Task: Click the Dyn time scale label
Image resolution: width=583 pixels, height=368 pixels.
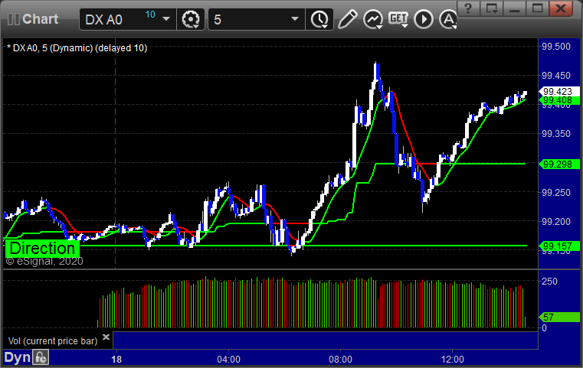Action: 17,357
